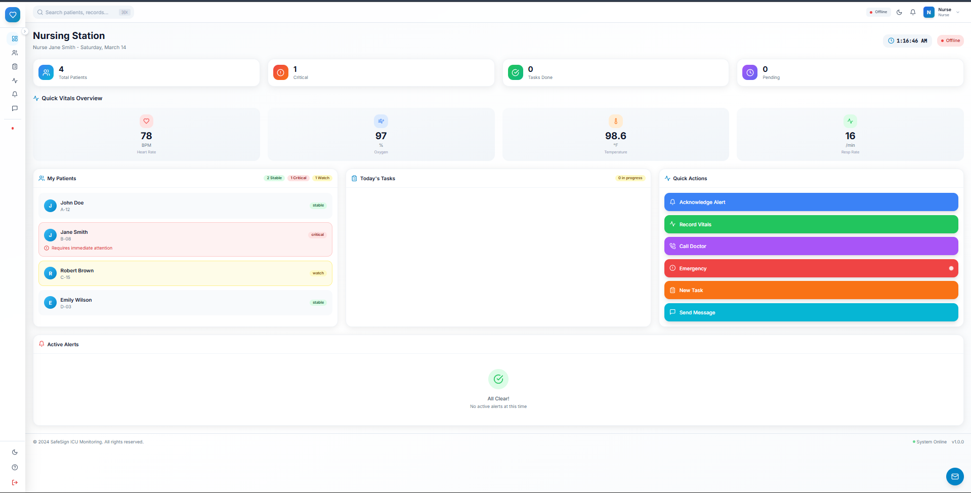Toggle dark mode moon in top bar
971x493 pixels.
point(899,12)
